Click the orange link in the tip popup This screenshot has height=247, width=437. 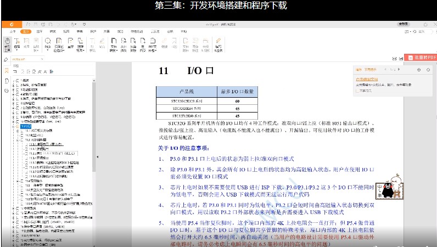click(367, 80)
